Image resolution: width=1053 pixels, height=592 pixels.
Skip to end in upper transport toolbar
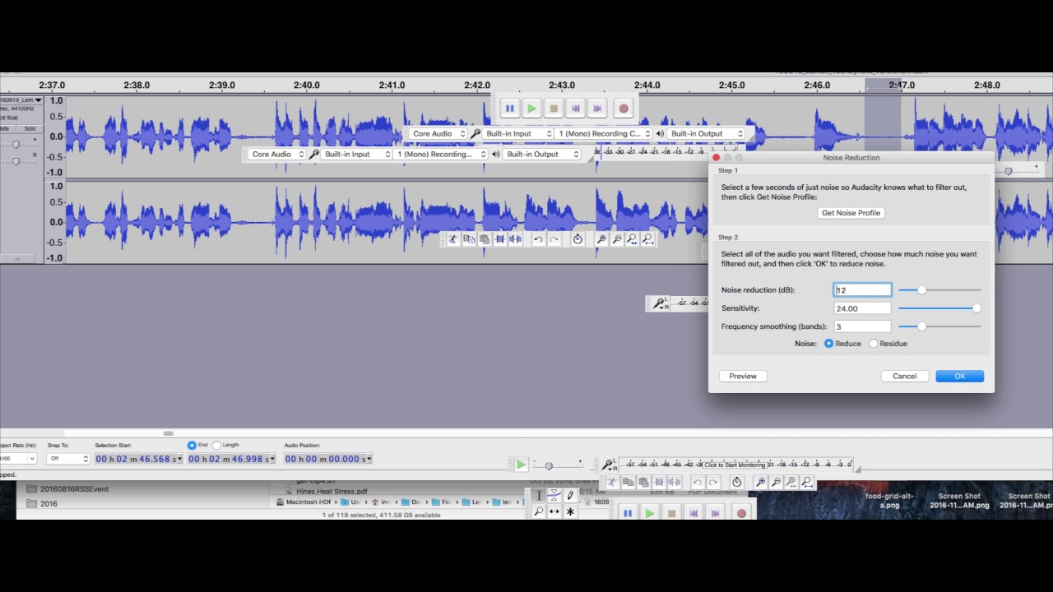coord(598,108)
